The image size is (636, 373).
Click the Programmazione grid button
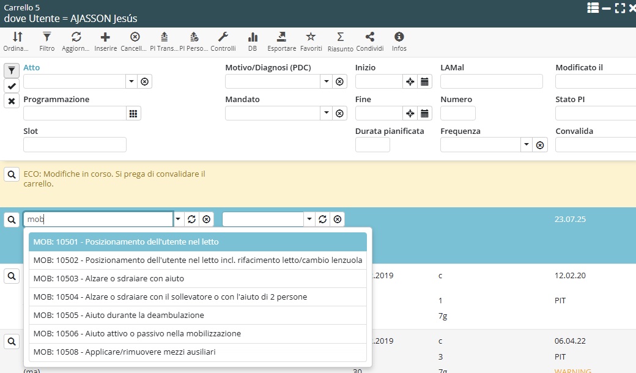(133, 113)
